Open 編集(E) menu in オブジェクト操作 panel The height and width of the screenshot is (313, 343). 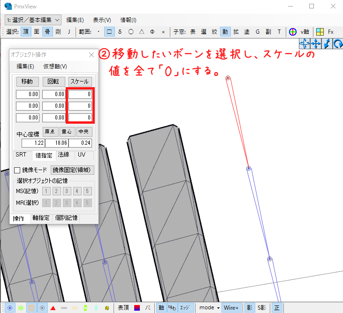point(25,67)
